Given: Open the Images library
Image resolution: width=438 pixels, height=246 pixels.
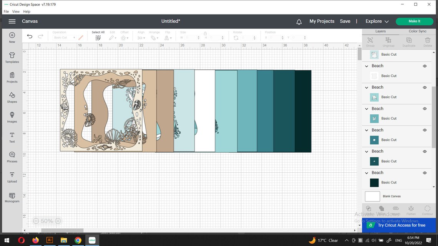Looking at the screenshot, I should pyautogui.click(x=12, y=115).
